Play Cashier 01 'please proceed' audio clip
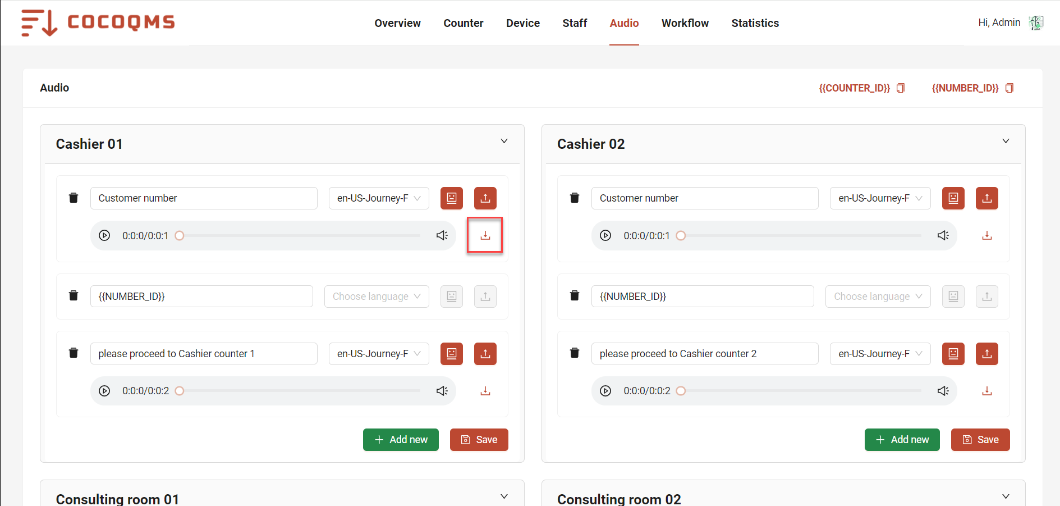 [x=104, y=391]
